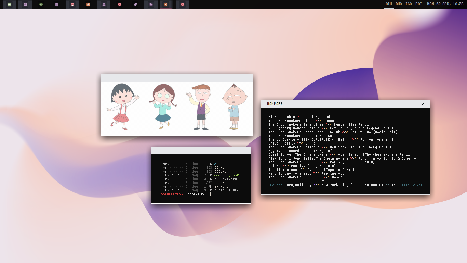467x263 pixels.
Task: Click the system.twmrc file name
Action: pyautogui.click(x=227, y=190)
